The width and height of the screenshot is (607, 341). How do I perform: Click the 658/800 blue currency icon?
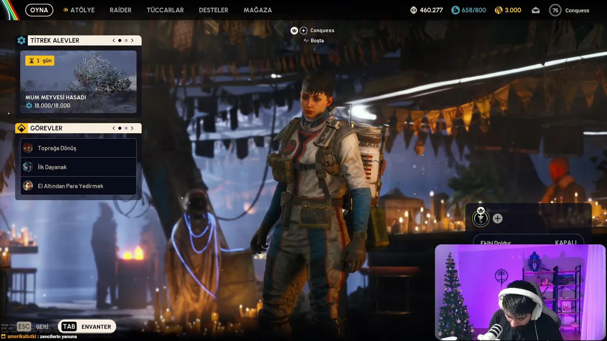click(x=455, y=10)
